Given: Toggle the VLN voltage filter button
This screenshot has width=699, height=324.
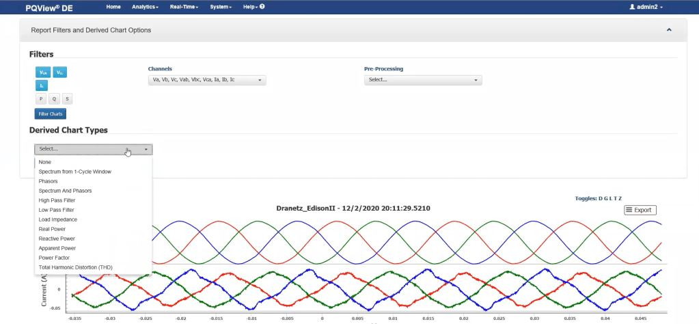Looking at the screenshot, I should (x=42, y=72).
